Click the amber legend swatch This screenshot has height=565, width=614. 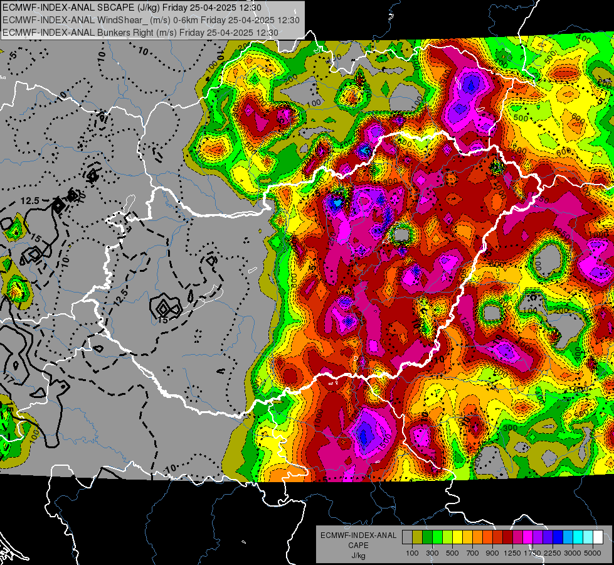pos(467,537)
